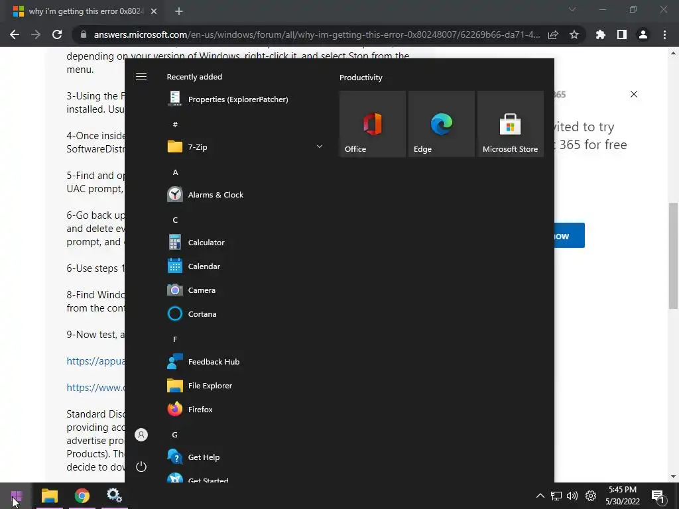Select the 'why i'm getting this error' tab

(x=82, y=12)
